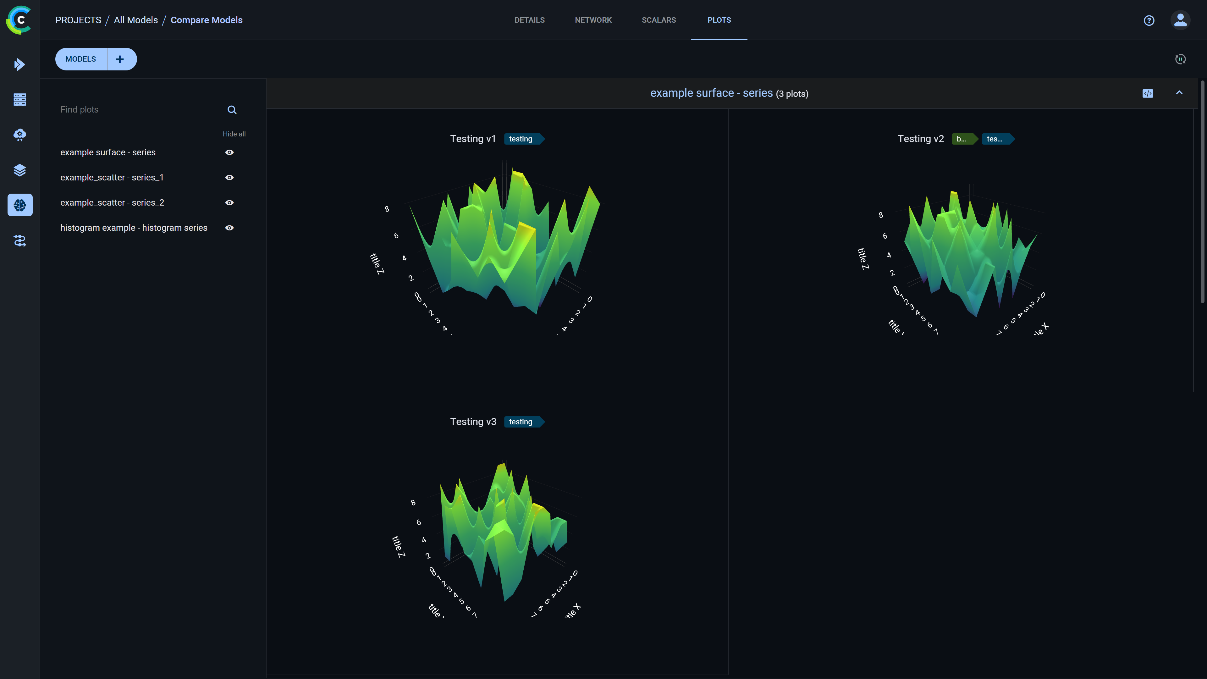Click the auto-refresh pause icon
The height and width of the screenshot is (679, 1207).
[1180, 59]
